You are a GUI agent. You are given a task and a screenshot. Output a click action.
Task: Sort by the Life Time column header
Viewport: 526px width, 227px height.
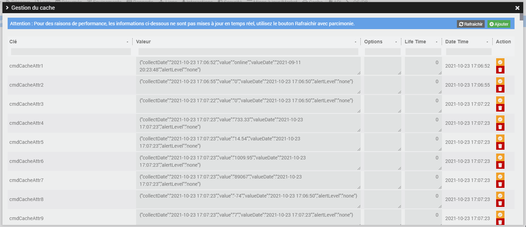[x=421, y=42]
